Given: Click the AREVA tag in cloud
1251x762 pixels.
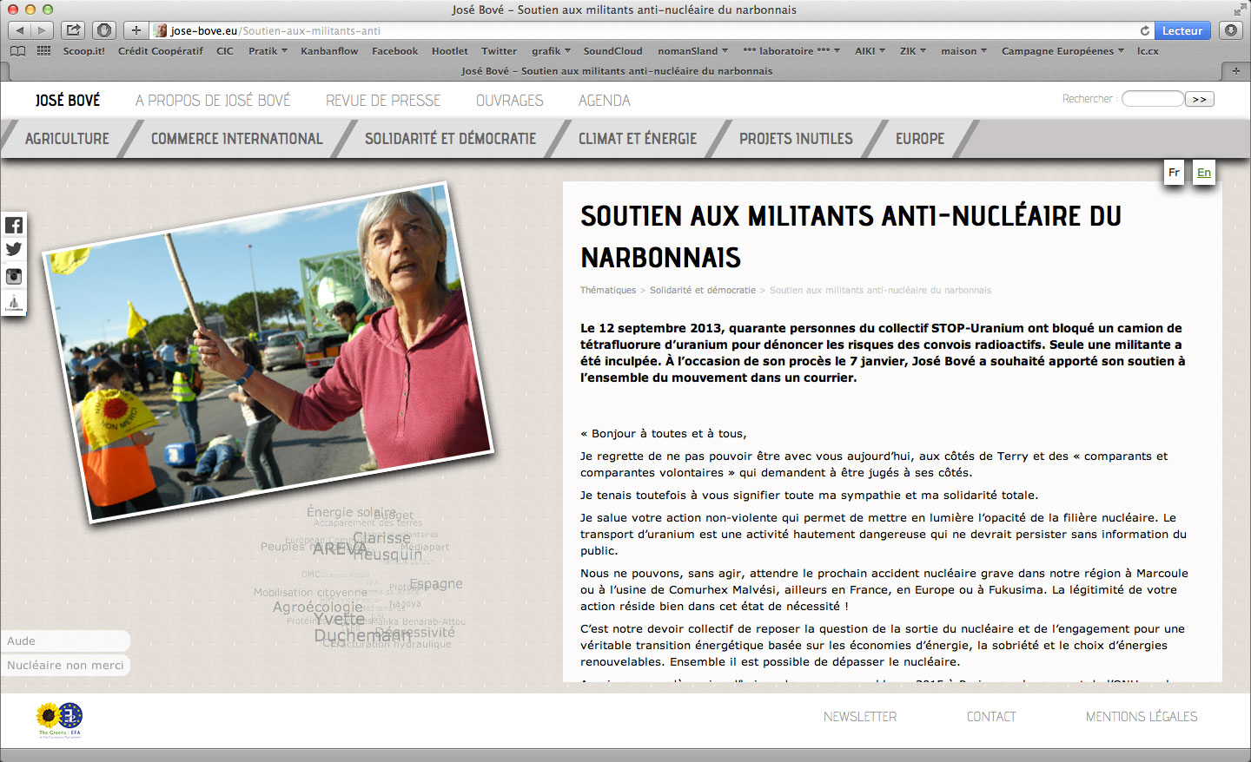Looking at the screenshot, I should coord(341,549).
